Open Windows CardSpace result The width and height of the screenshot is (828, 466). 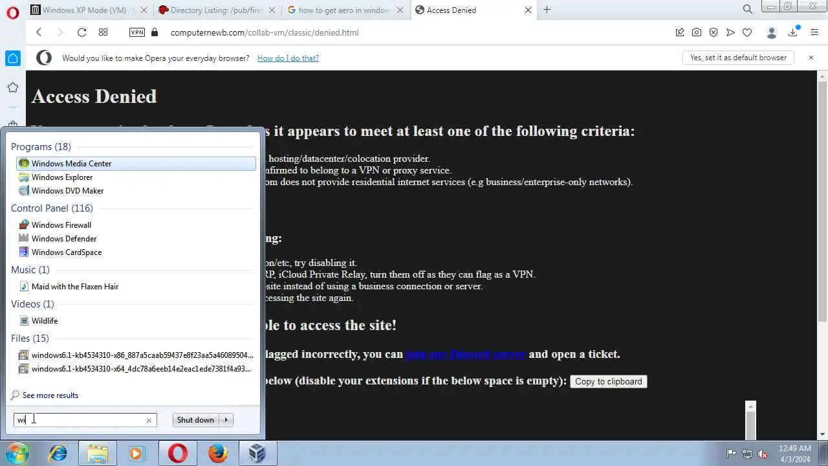(136, 252)
